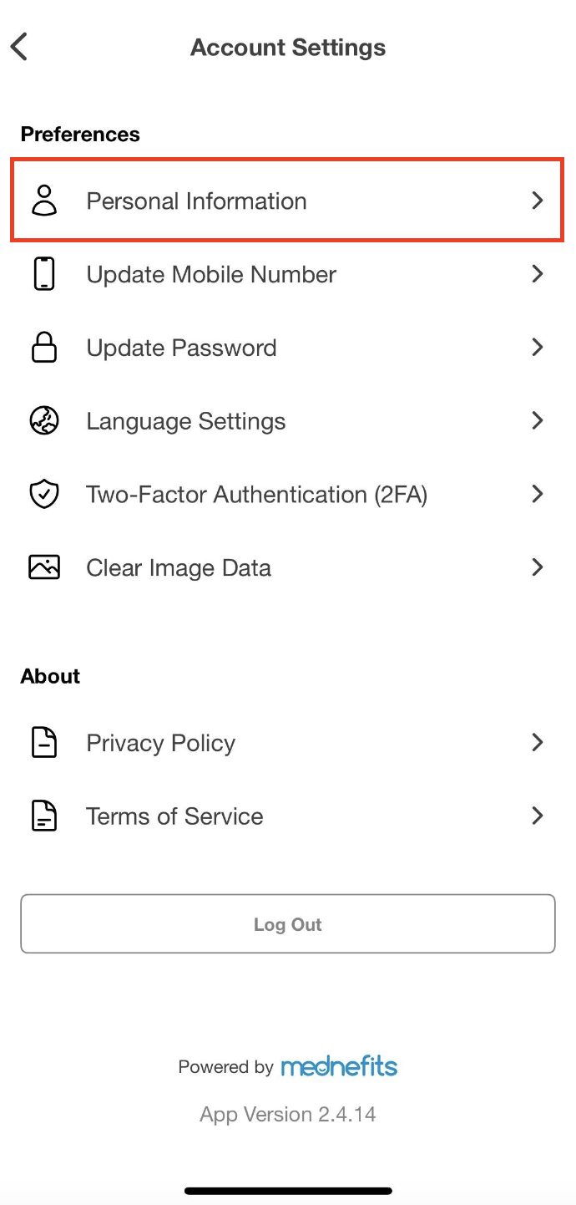This screenshot has height=1205, width=576.
Task: Click the document icon for Terms of Service
Action: coord(44,816)
